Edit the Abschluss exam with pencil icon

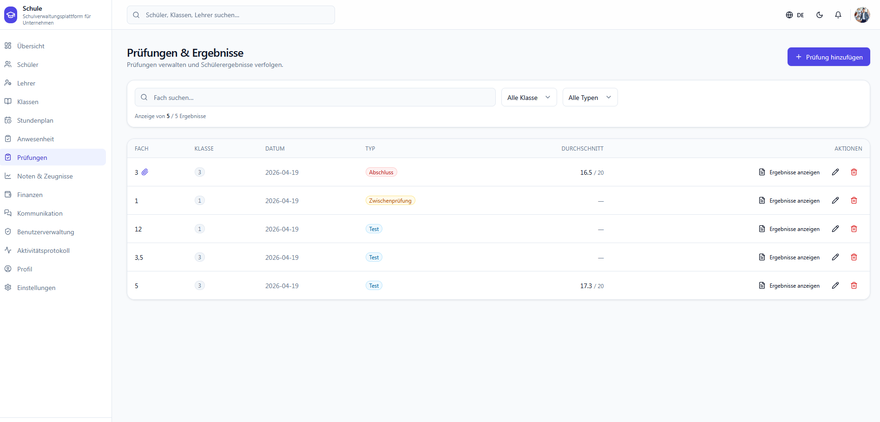point(835,172)
